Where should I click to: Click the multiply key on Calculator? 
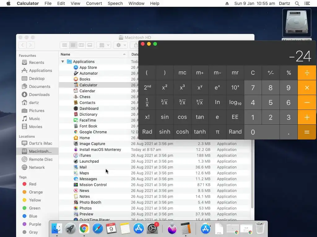coord(307,88)
